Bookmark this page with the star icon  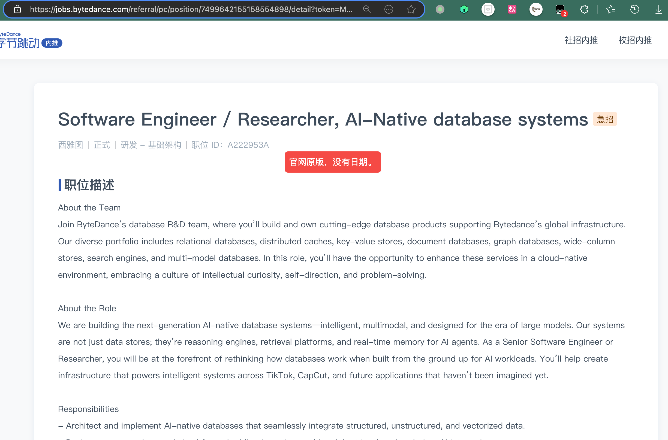(411, 9)
